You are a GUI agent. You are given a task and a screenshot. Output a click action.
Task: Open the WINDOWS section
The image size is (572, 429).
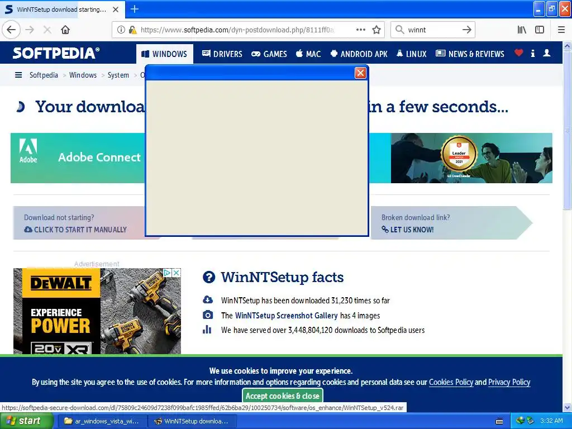(x=164, y=54)
